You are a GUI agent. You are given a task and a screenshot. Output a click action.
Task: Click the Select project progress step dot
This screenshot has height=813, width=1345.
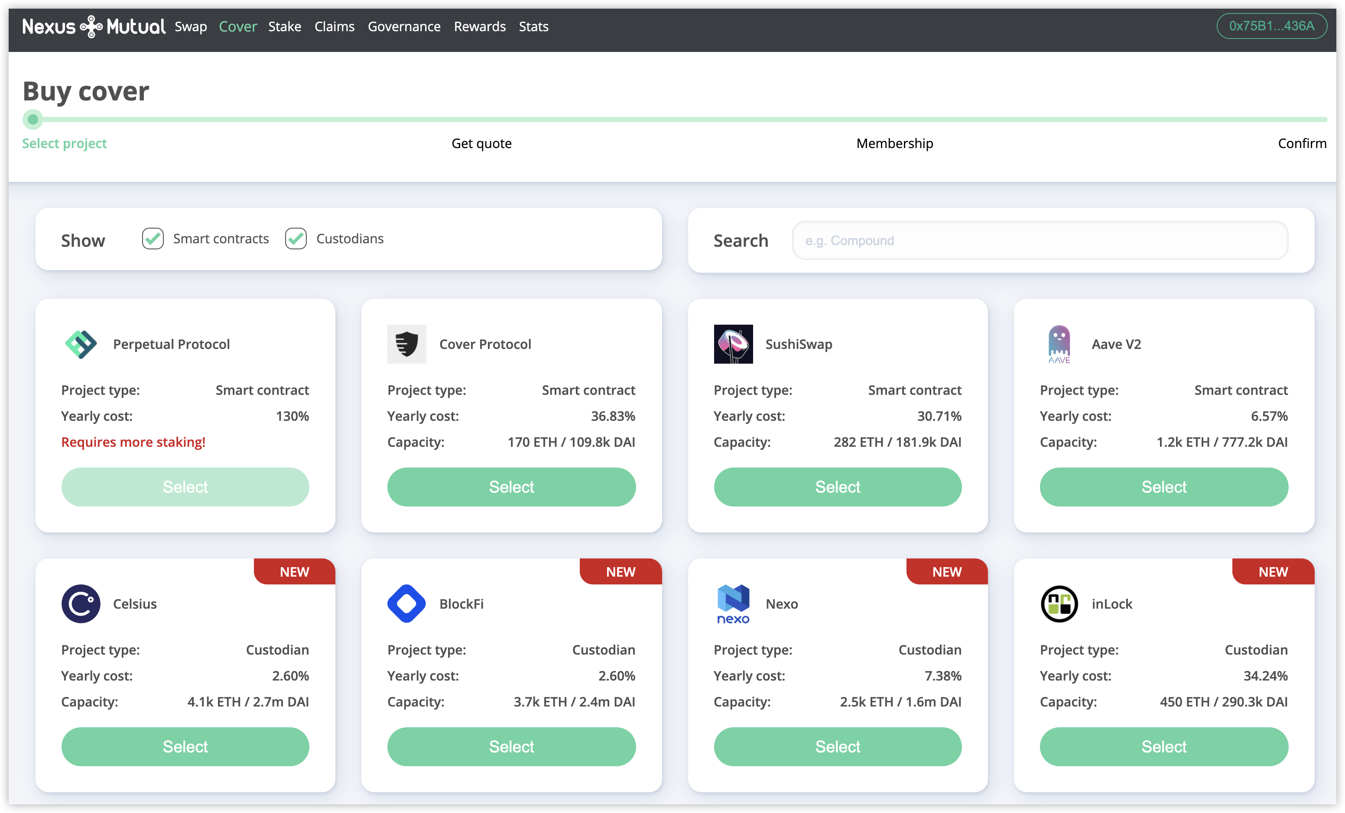(x=33, y=119)
